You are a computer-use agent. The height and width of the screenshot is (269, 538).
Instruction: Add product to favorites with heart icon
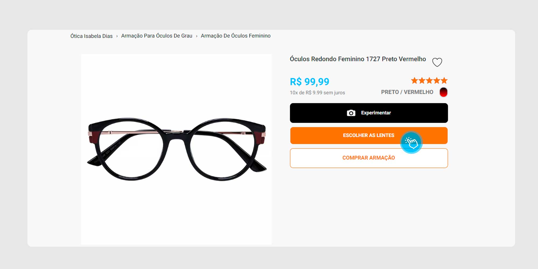[437, 62]
